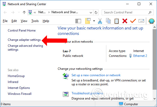Open Change adapter settings
Image resolution: width=157 pixels, height=107 pixels.
coord(24,40)
